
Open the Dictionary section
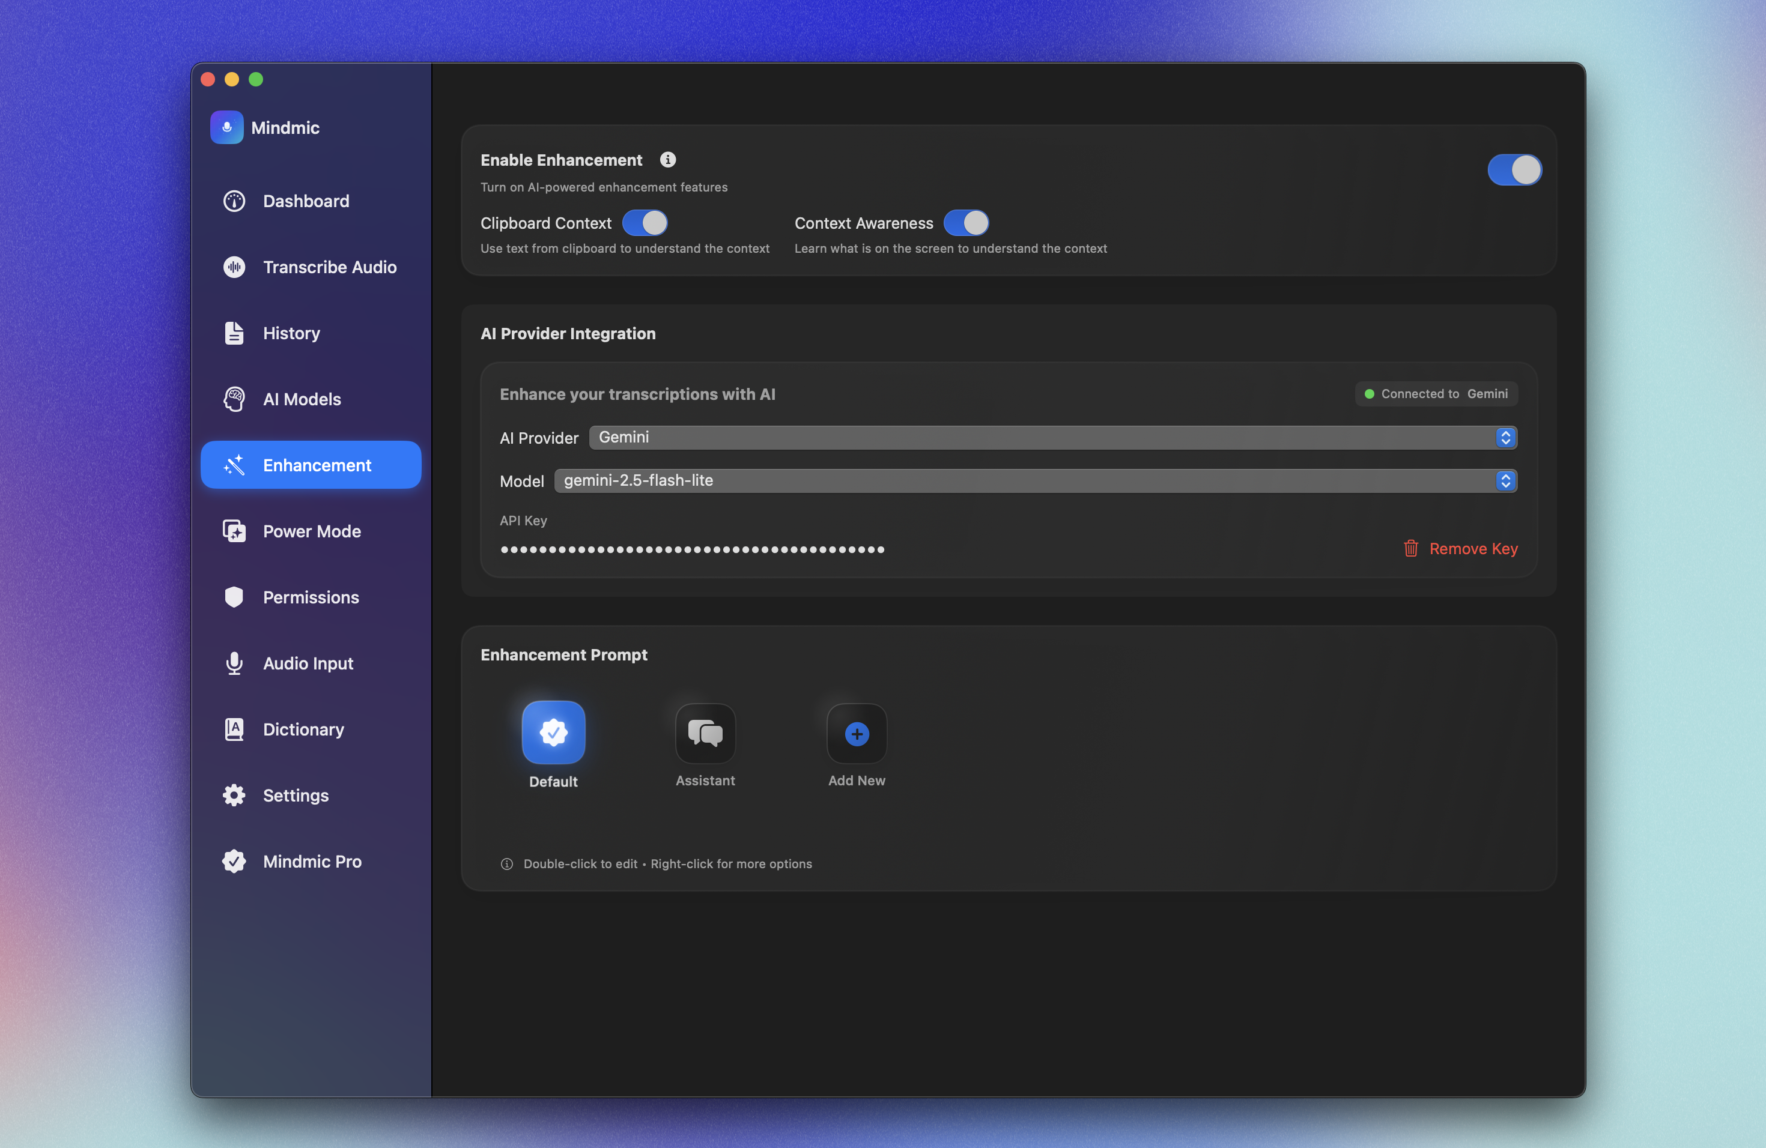311,729
